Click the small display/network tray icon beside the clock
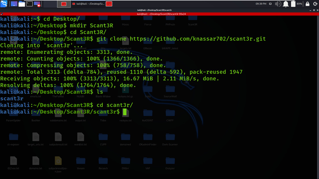The image size is (319, 179). pos(270,4)
